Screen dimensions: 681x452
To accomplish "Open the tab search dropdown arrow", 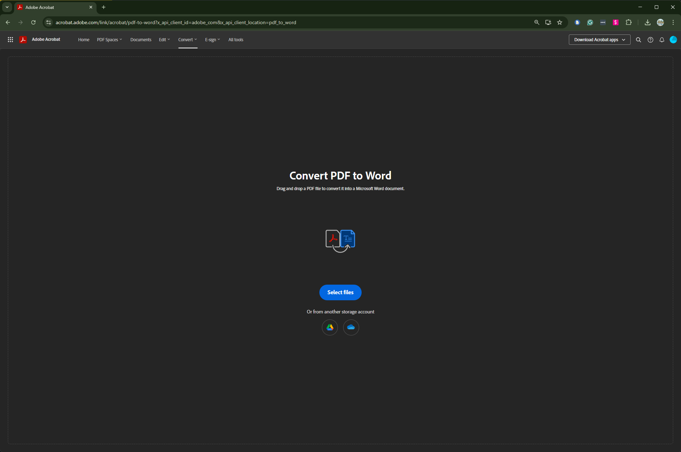I will click(7, 7).
